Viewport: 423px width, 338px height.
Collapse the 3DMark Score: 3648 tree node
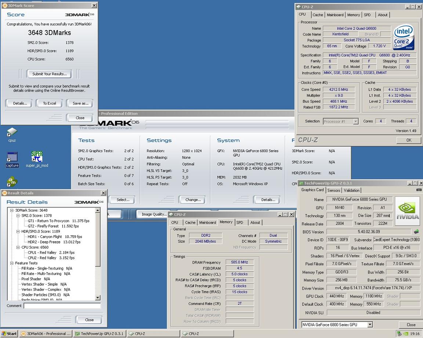pos(12,210)
